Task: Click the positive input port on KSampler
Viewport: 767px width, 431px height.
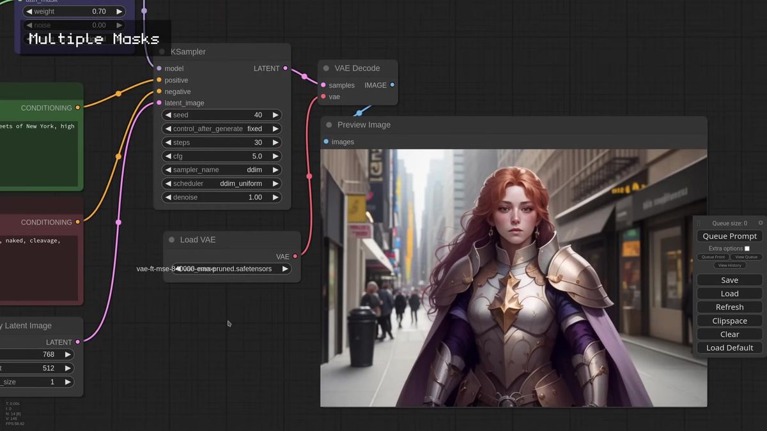Action: pos(159,80)
